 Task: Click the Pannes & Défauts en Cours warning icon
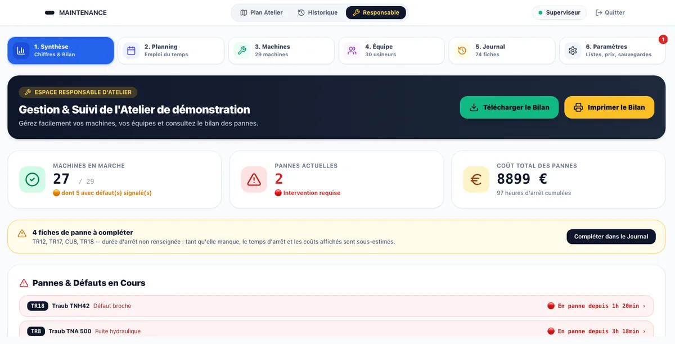[x=24, y=283]
